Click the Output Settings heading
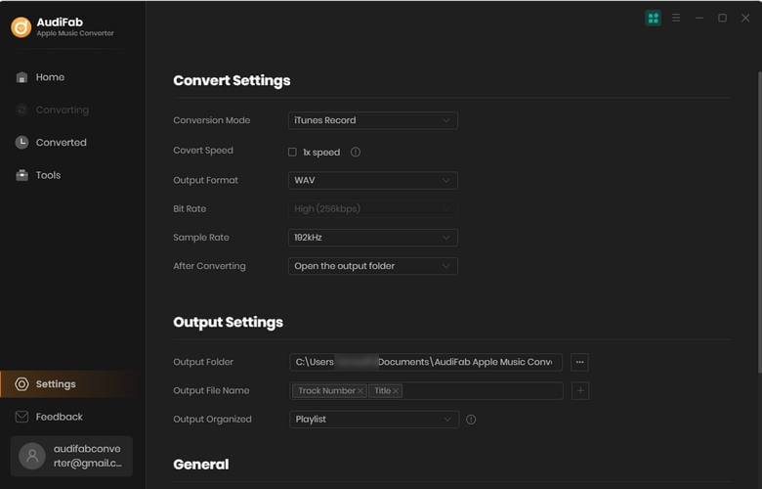The image size is (762, 489). [228, 322]
